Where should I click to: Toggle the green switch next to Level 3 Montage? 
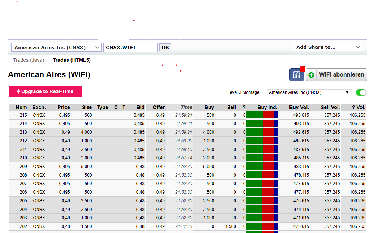pos(361,92)
